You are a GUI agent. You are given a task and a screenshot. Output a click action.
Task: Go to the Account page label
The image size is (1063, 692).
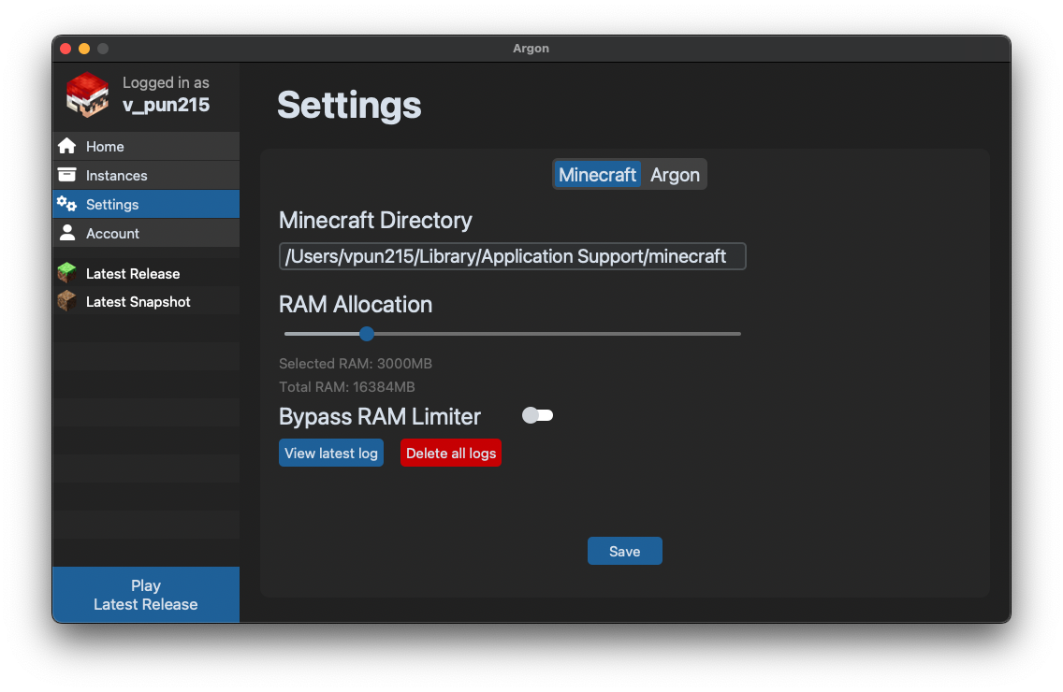click(112, 234)
